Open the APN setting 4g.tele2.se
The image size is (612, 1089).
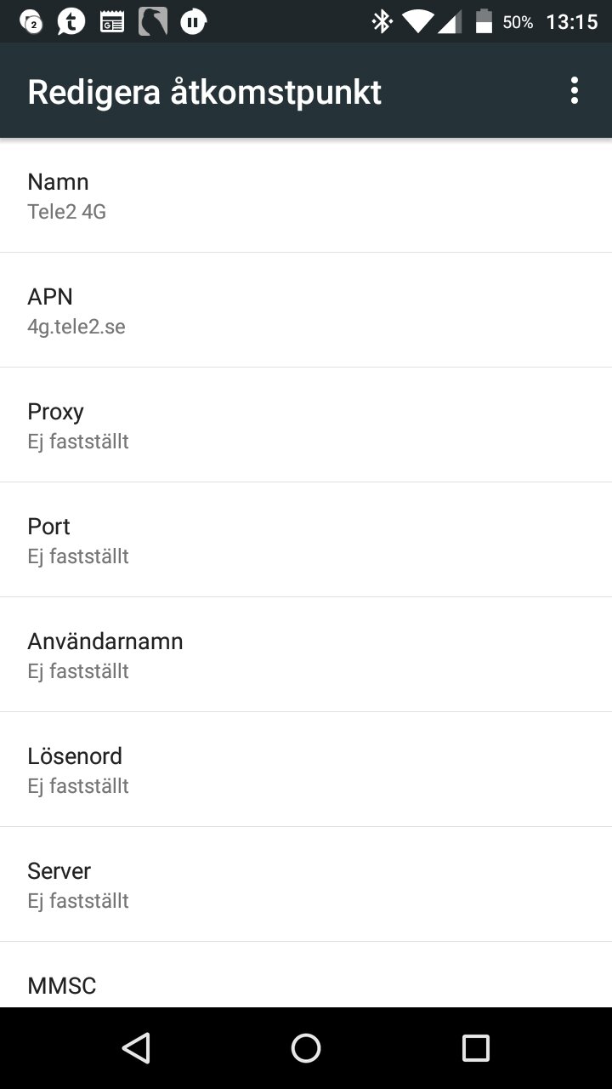(306, 310)
